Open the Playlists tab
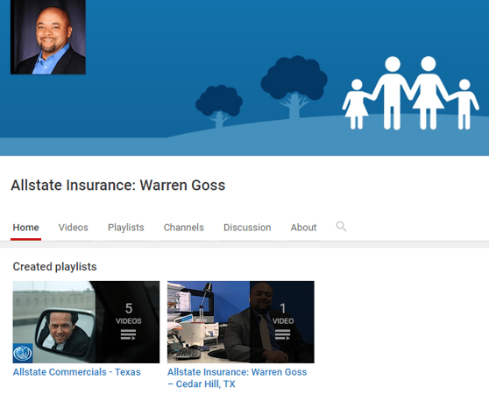This screenshot has height=394, width=489. point(126,228)
